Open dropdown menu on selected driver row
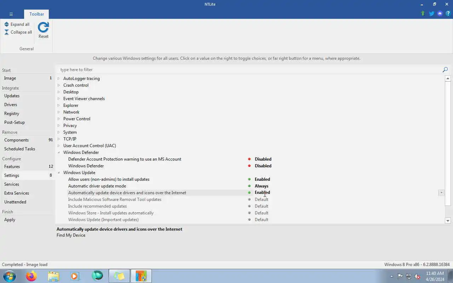The width and height of the screenshot is (453, 283). (x=441, y=193)
